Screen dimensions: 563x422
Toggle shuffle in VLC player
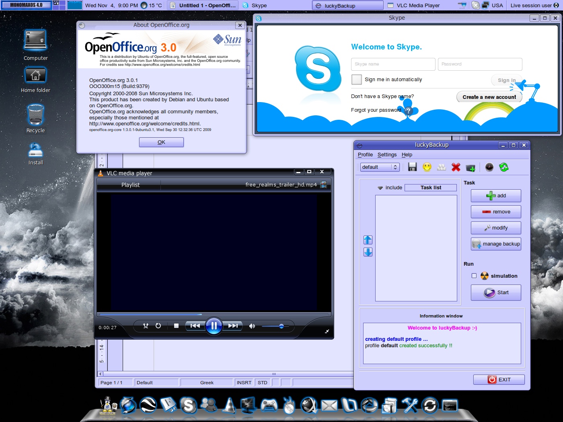(146, 326)
